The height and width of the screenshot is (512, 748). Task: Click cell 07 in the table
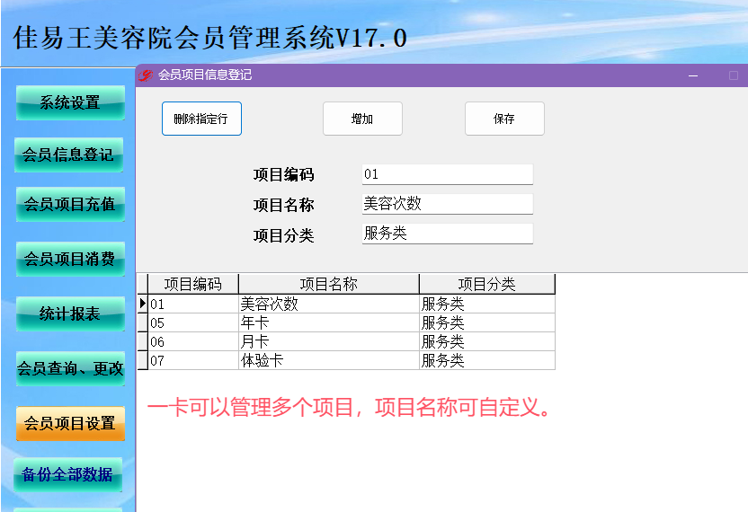(x=193, y=360)
